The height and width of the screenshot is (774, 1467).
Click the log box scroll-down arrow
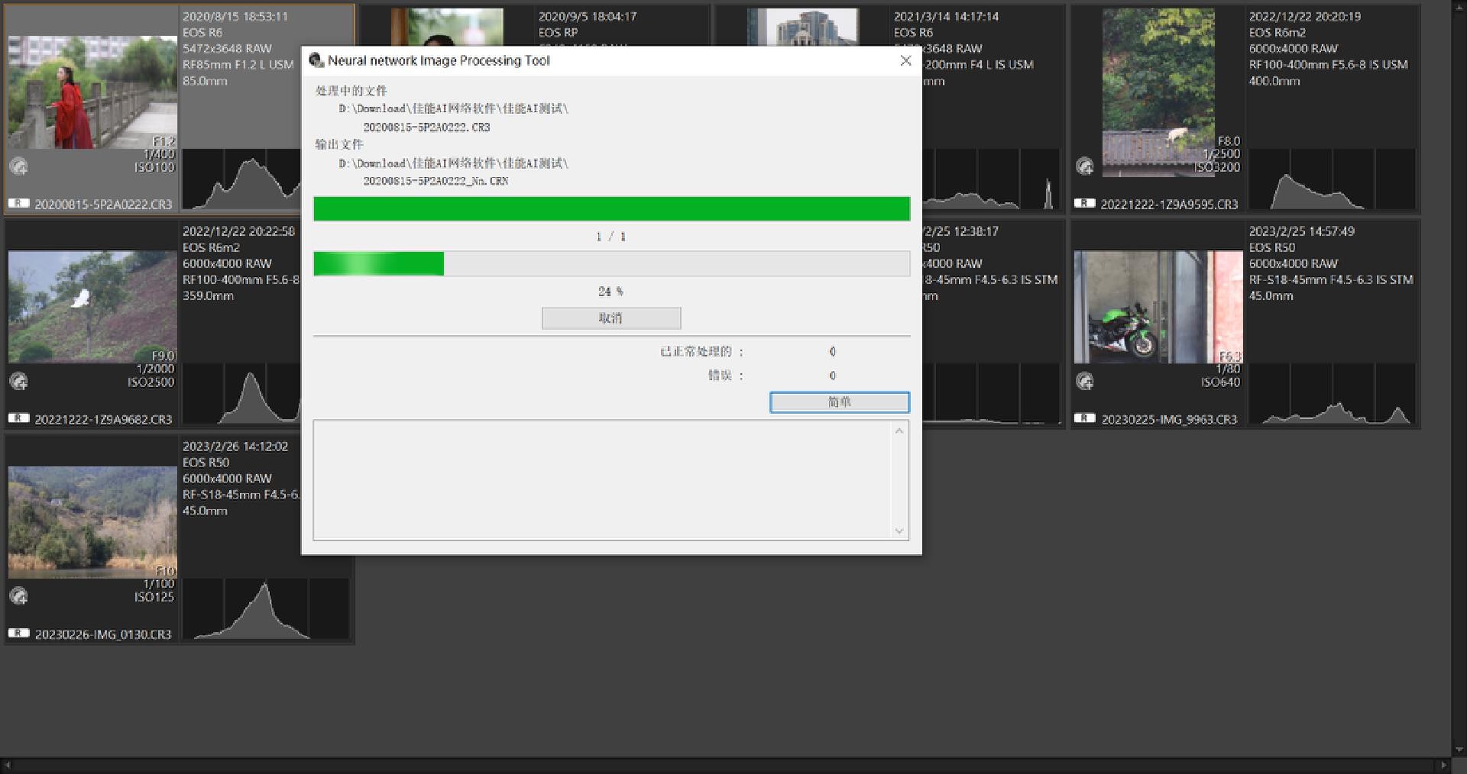click(899, 531)
